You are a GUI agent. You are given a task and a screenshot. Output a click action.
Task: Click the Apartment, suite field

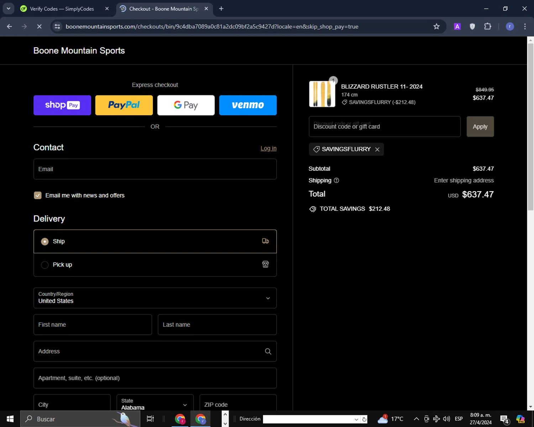[155, 378]
